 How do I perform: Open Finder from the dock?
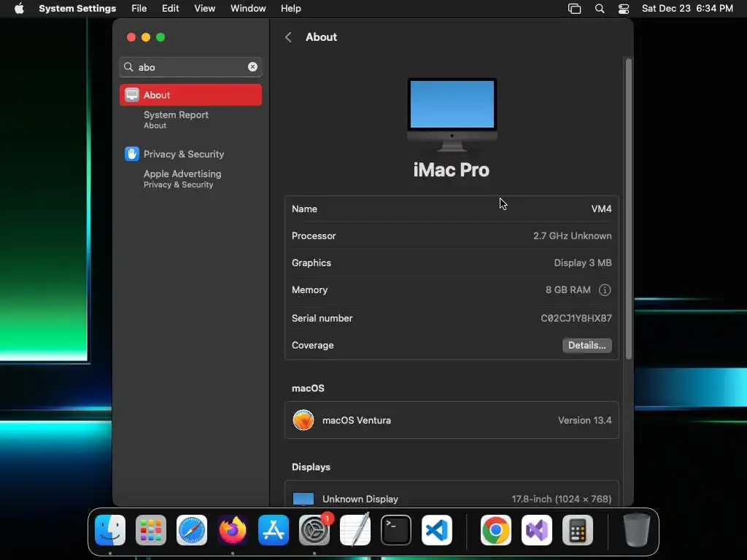(x=110, y=530)
